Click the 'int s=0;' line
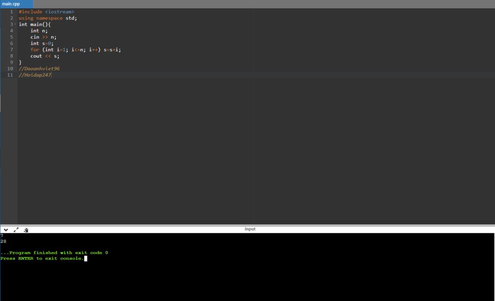The height and width of the screenshot is (301, 495). (42, 43)
